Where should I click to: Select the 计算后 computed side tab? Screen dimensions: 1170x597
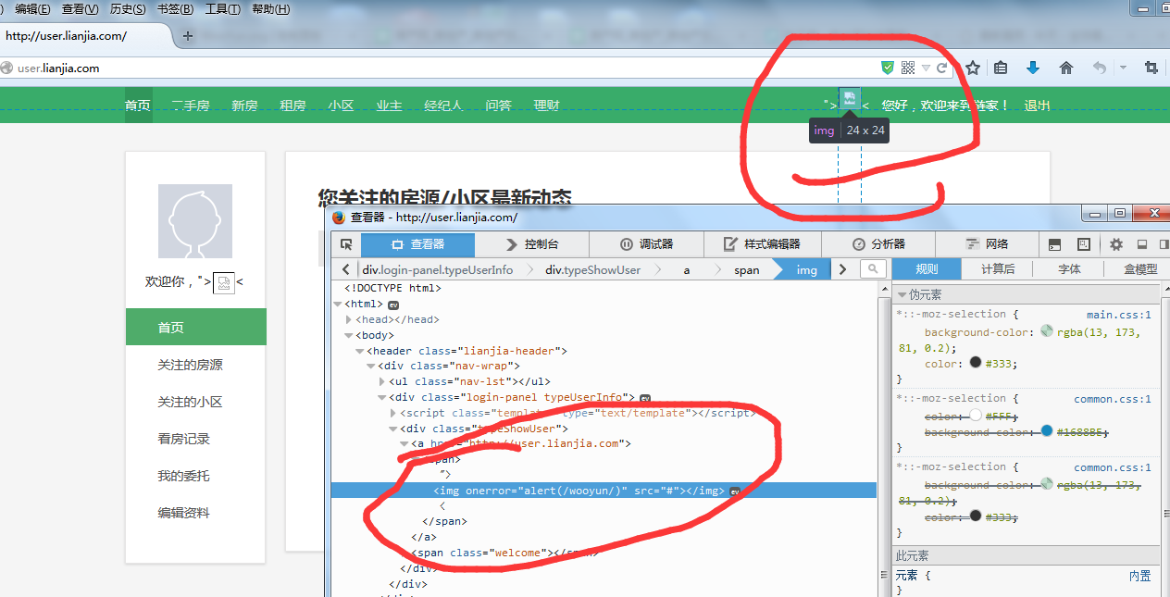(x=998, y=269)
